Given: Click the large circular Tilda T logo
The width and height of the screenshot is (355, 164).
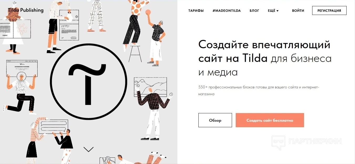Looking at the screenshot, I should 89,82.
